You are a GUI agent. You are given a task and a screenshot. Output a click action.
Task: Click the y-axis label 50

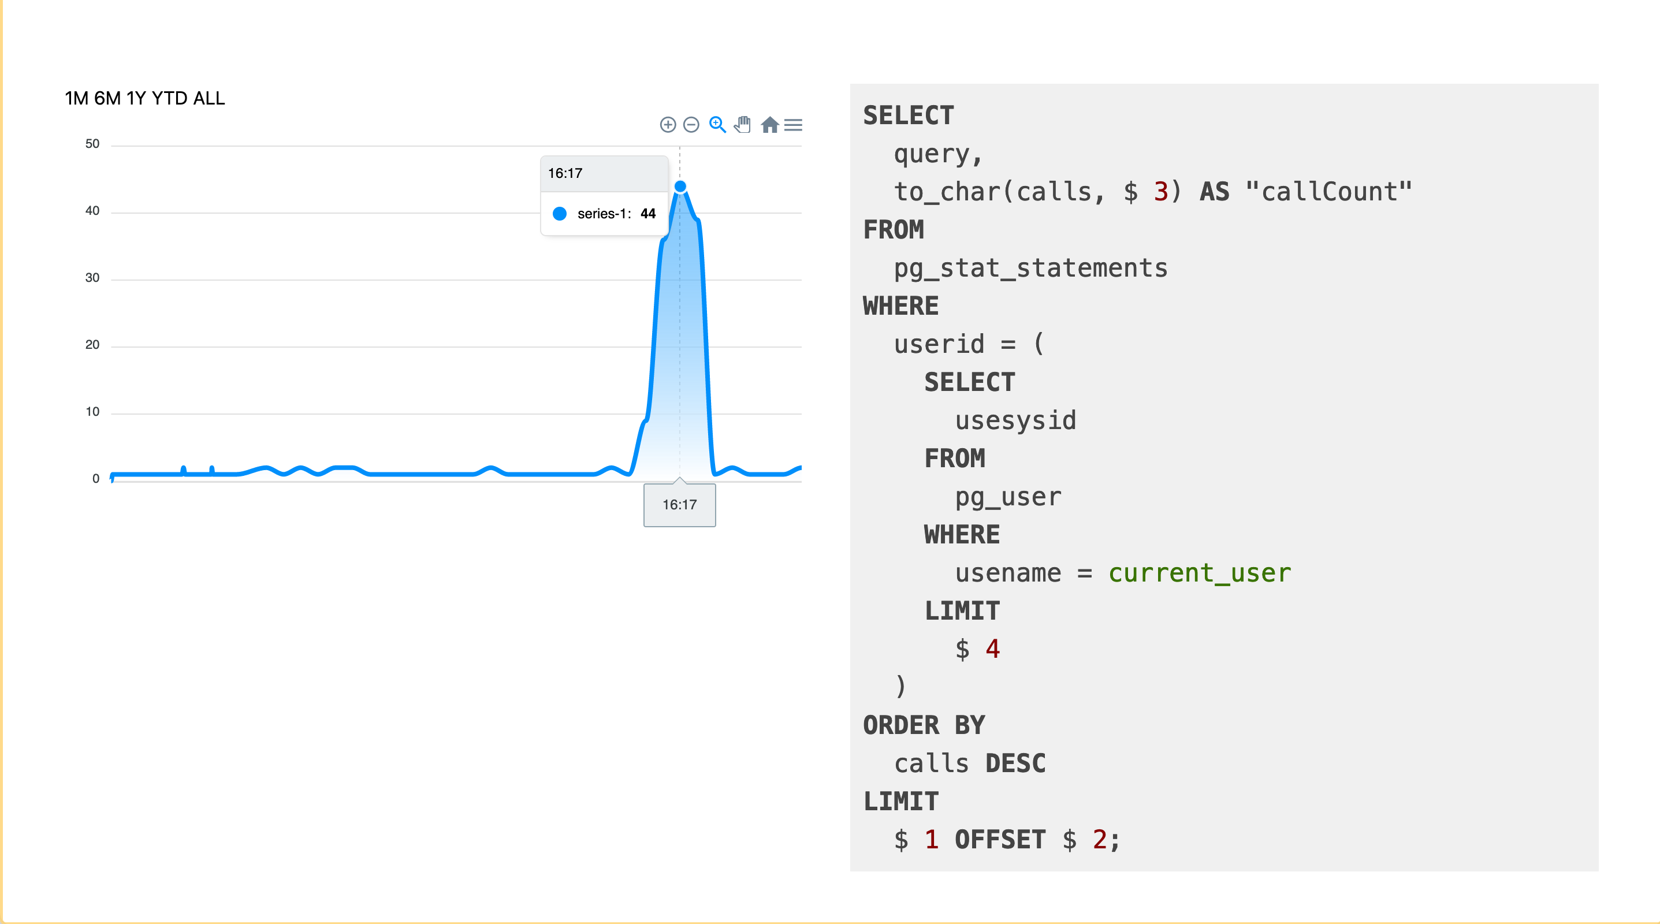point(92,144)
